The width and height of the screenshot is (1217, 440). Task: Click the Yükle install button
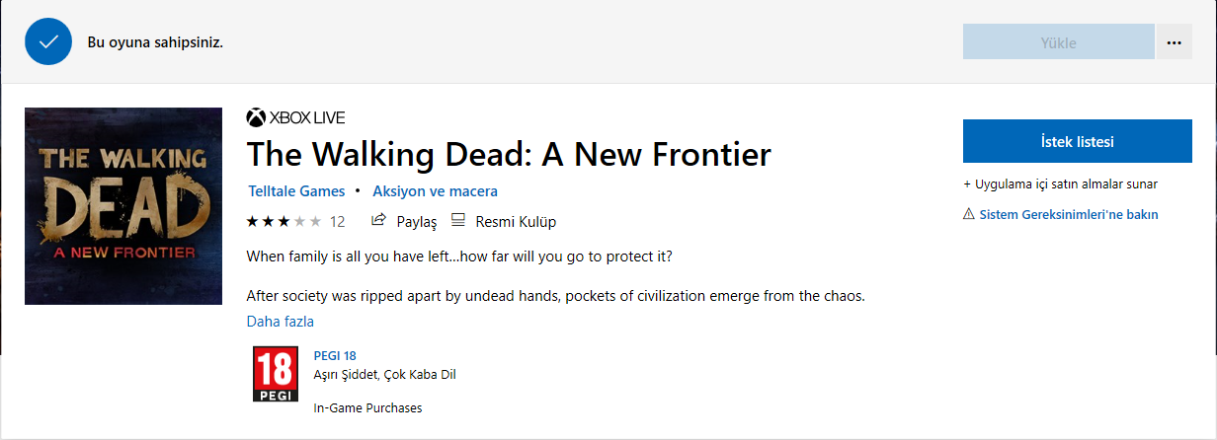(x=1058, y=42)
